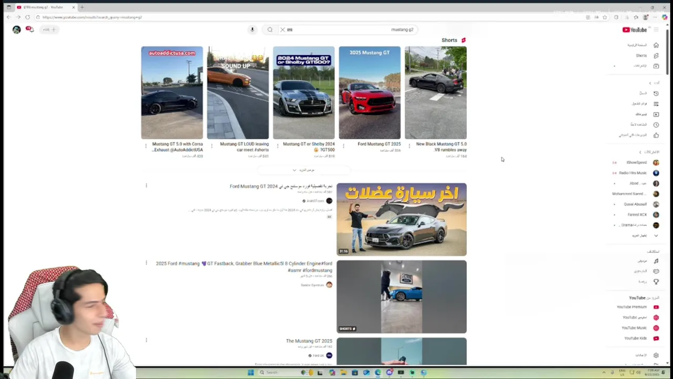Open the New Black Mustang GT 5.0 short

pos(435,93)
